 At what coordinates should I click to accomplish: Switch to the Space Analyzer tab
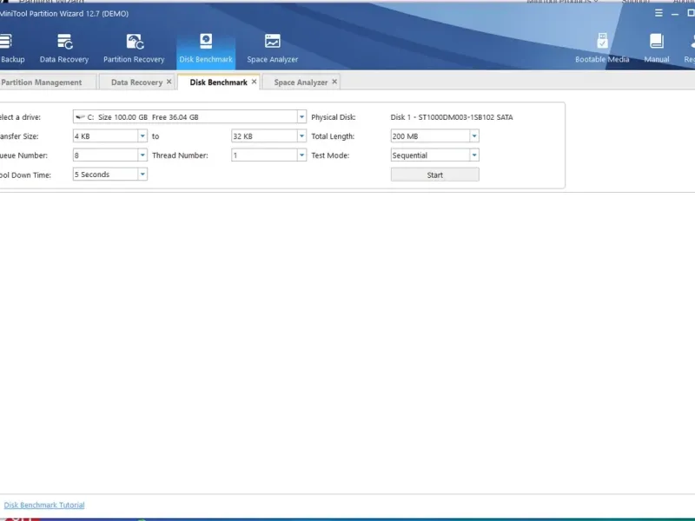301,82
